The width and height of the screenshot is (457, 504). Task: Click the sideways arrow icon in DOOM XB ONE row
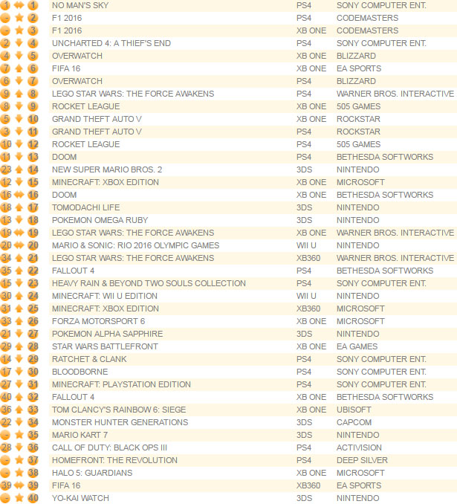(19, 195)
